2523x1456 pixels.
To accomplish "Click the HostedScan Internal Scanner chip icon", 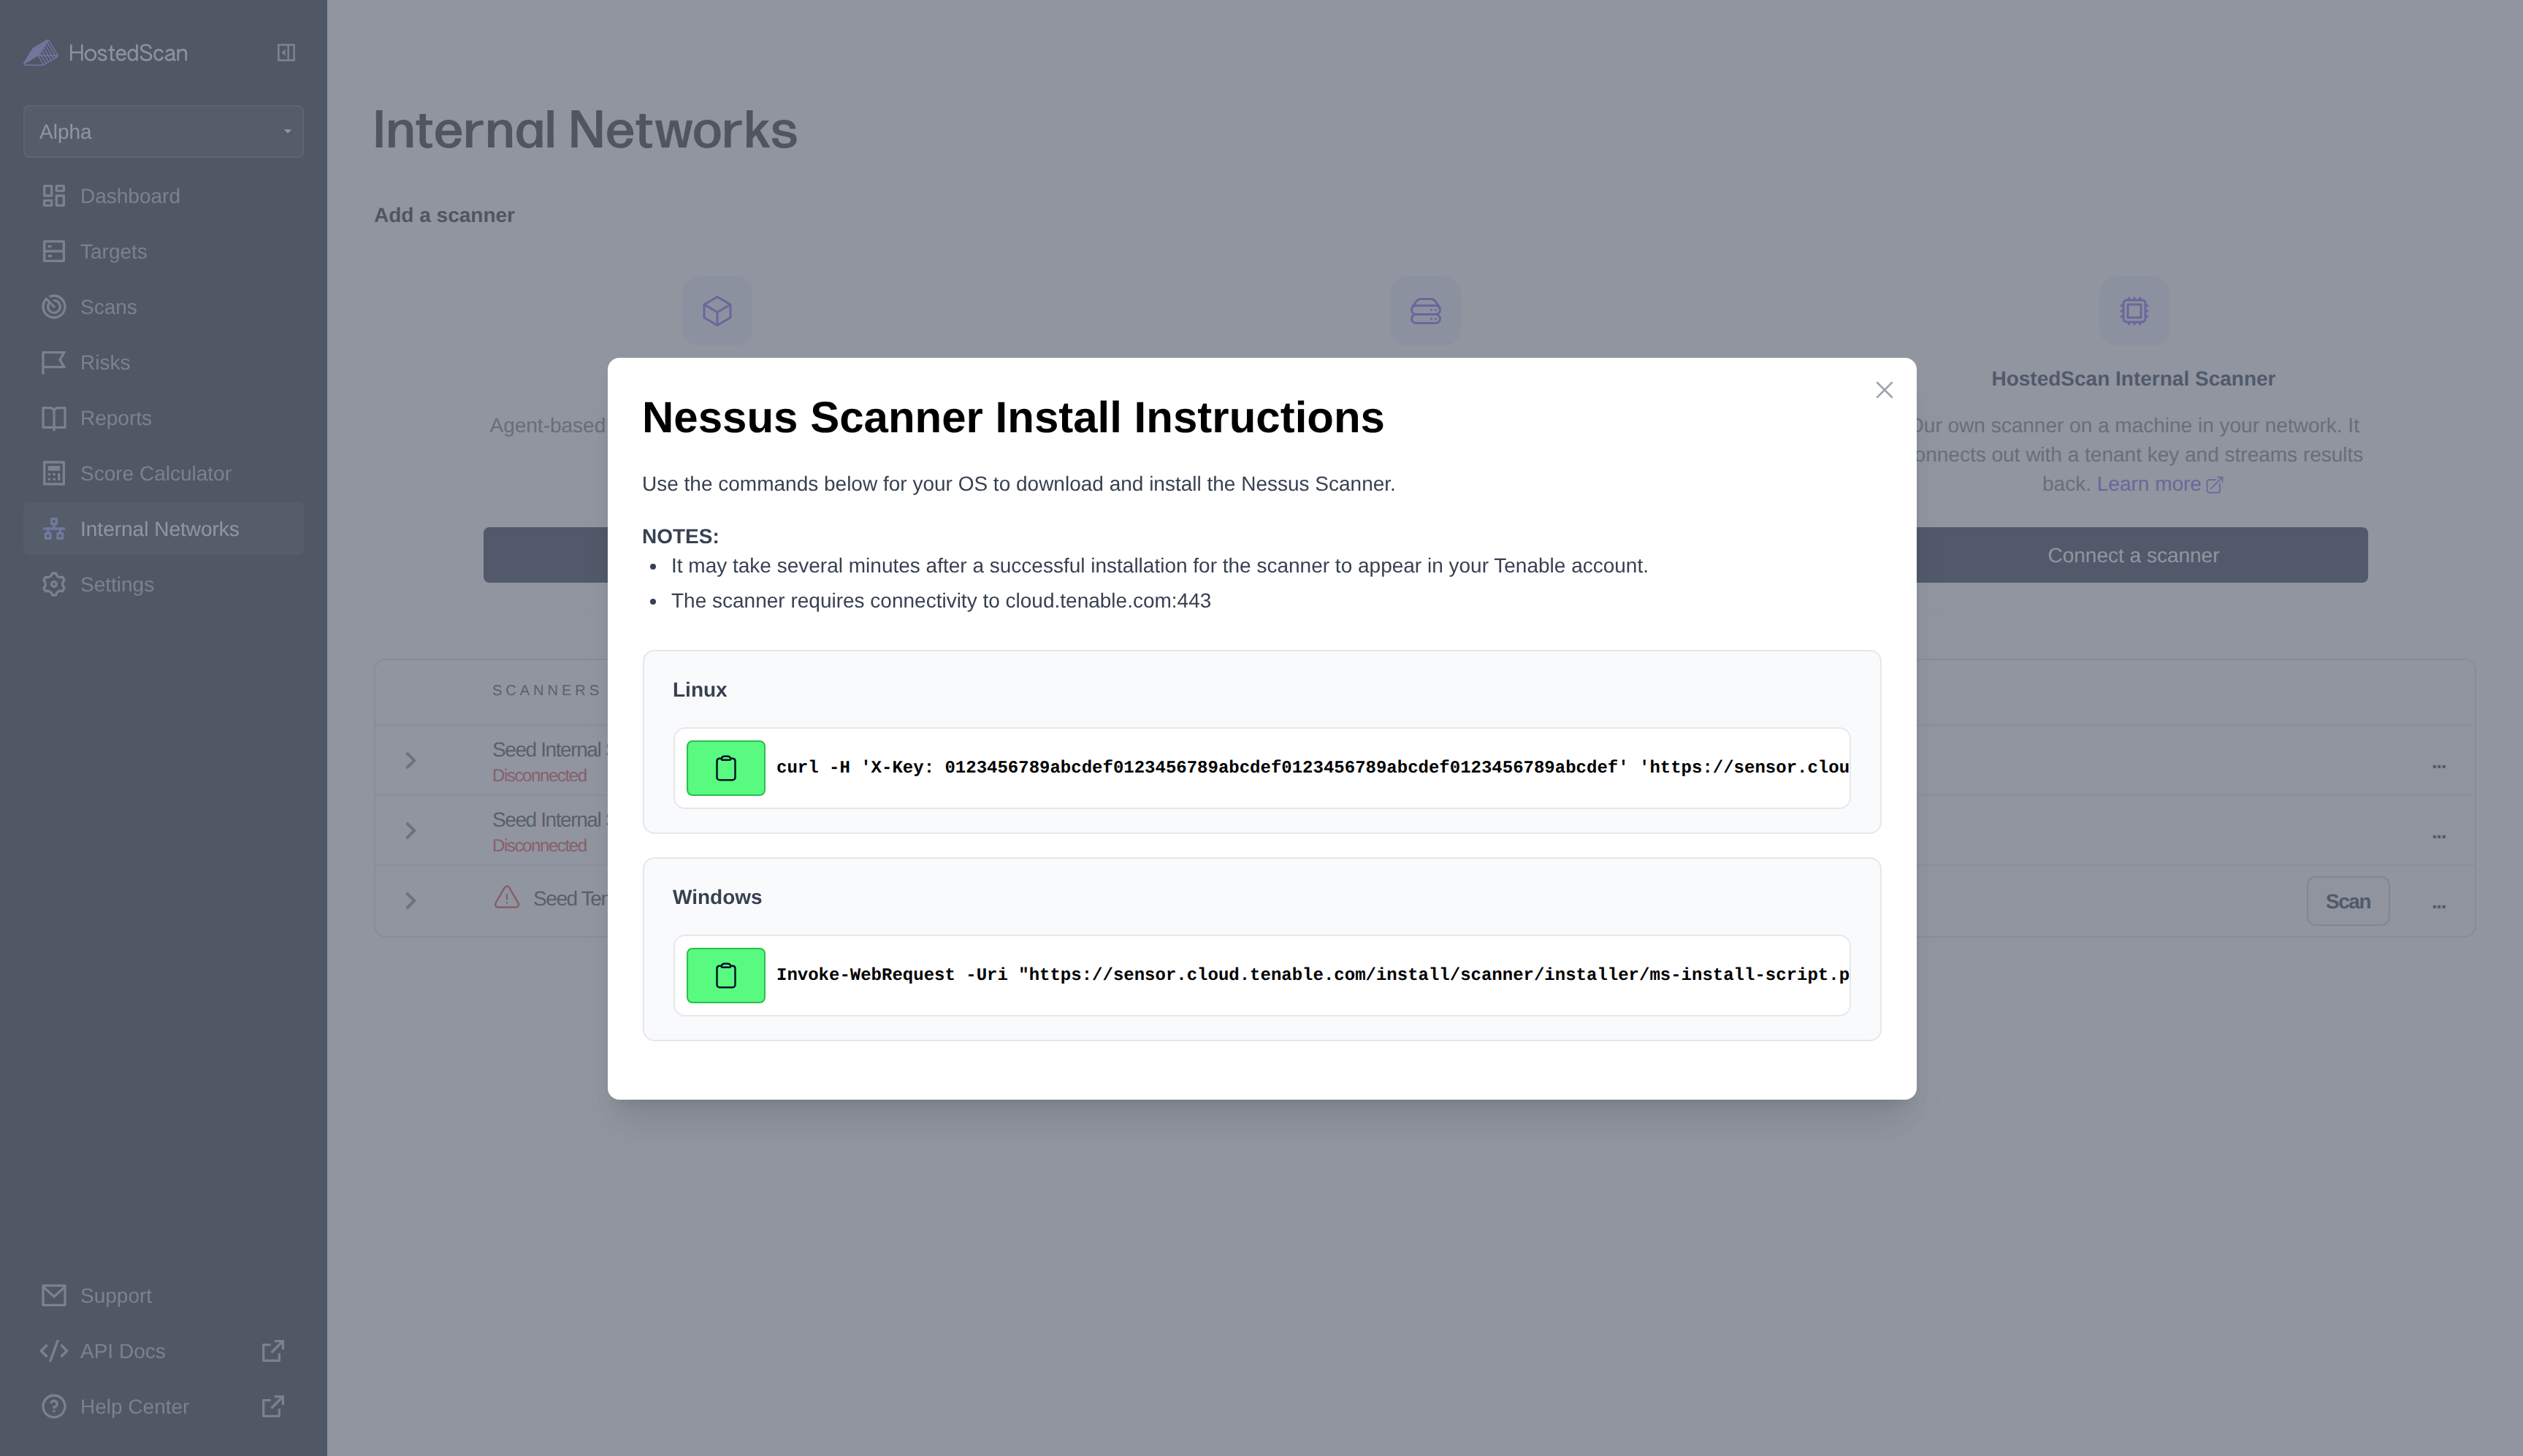I will (2133, 311).
